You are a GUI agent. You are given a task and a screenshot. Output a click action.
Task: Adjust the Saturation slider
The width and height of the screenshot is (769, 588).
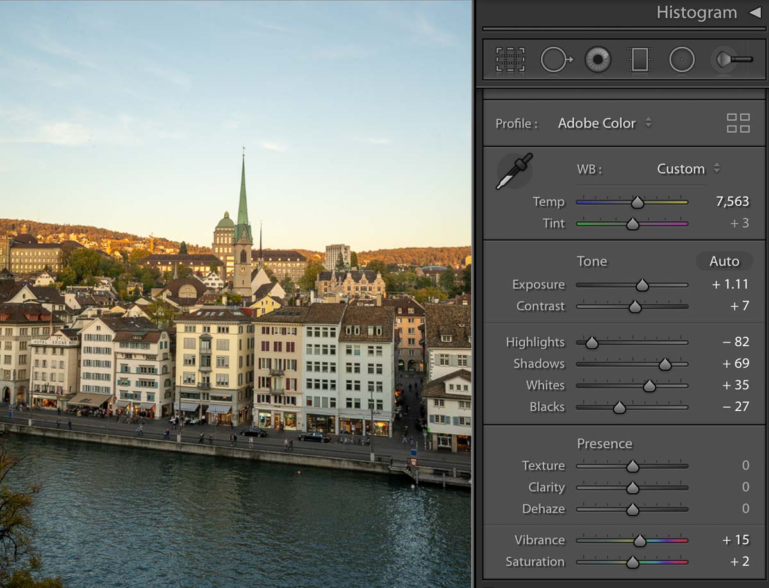coord(633,562)
